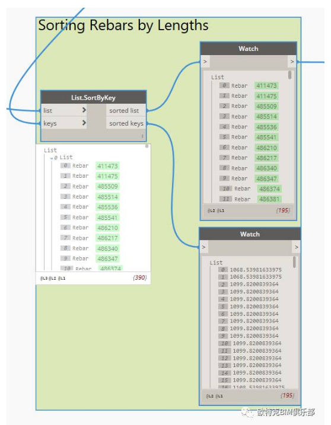Click the root 'List' label in SortByKey preview
This screenshot has height=425, width=331.
pos(50,150)
